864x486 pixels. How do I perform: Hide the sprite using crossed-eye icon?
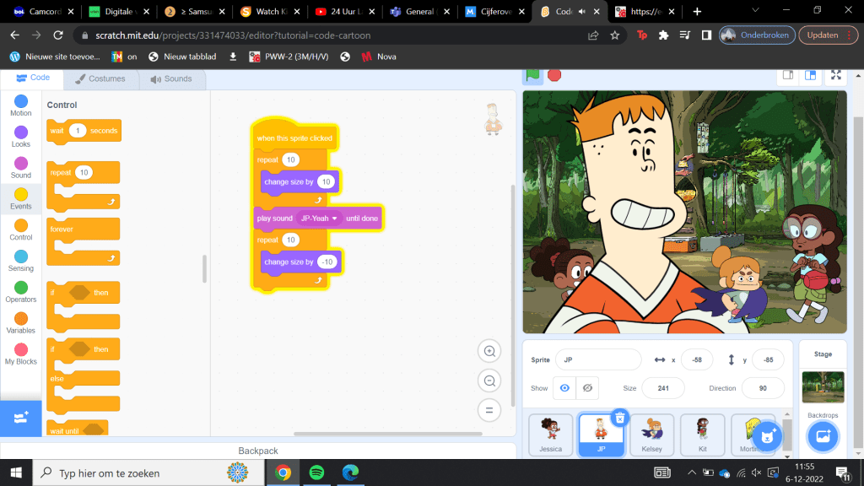point(587,388)
